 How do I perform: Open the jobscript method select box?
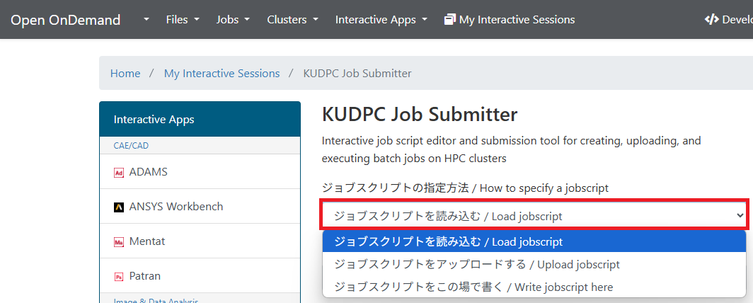click(x=534, y=216)
